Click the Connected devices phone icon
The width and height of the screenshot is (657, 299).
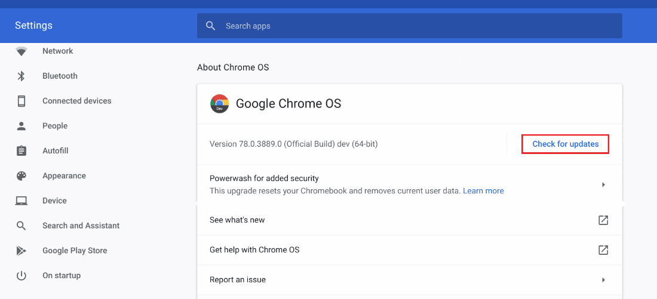22,101
